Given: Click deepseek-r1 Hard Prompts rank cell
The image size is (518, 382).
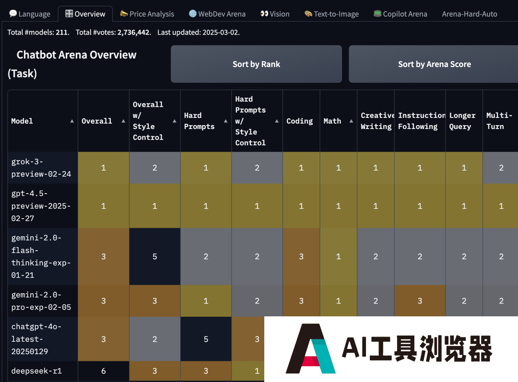Looking at the screenshot, I should point(206,371).
